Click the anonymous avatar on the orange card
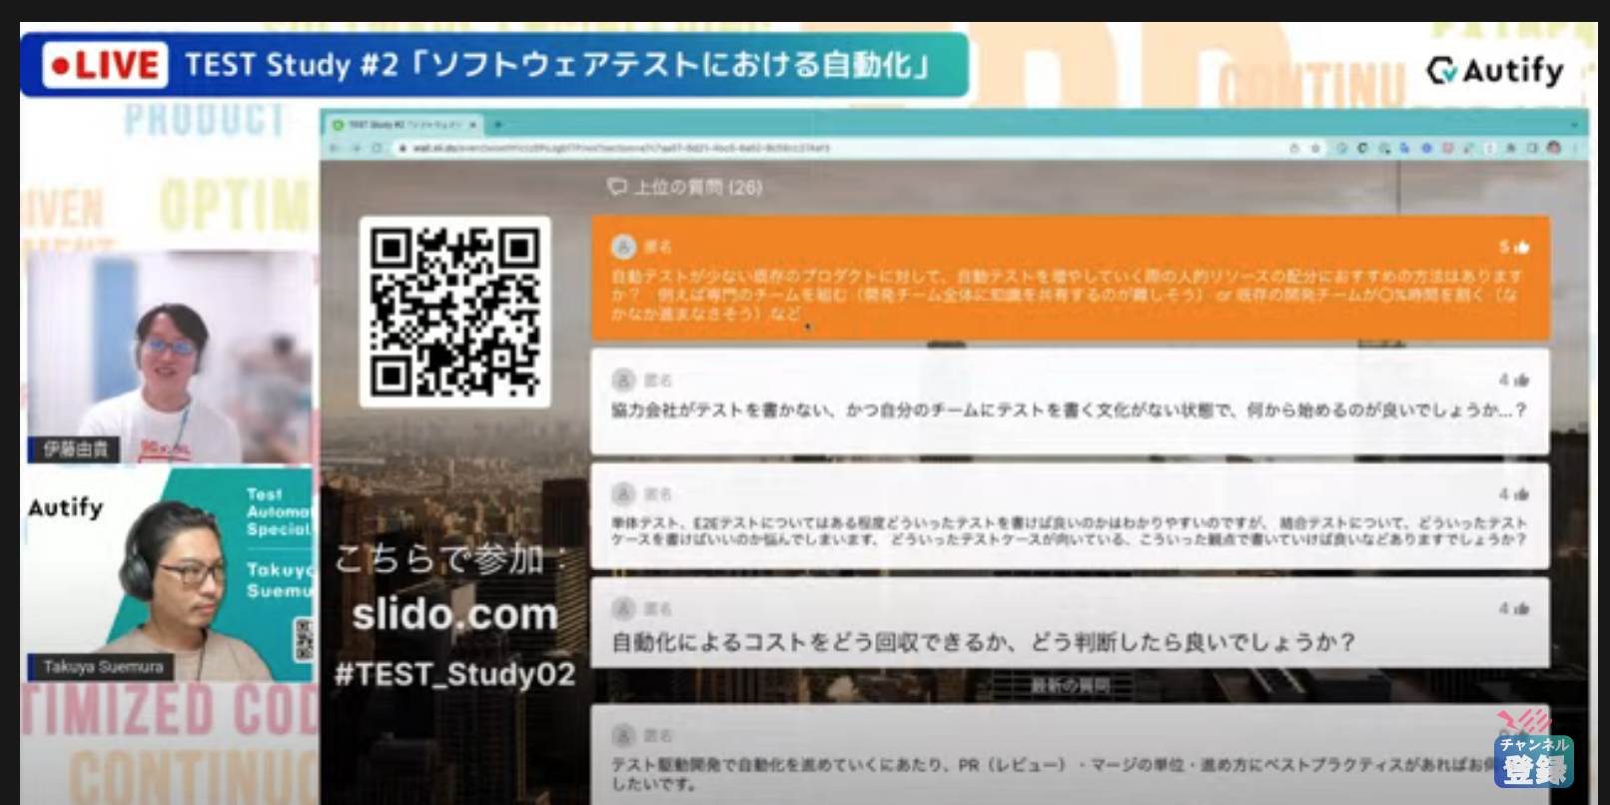The height and width of the screenshot is (805, 1610). coord(623,246)
